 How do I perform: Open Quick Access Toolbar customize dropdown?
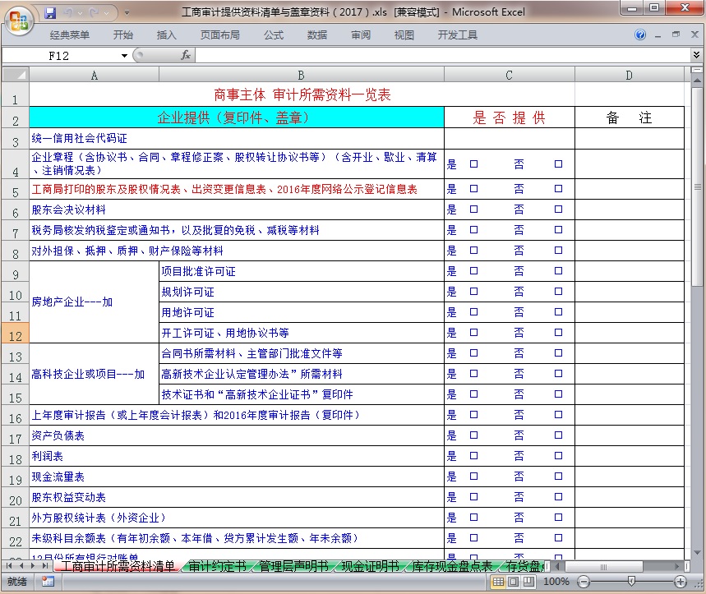(x=127, y=13)
